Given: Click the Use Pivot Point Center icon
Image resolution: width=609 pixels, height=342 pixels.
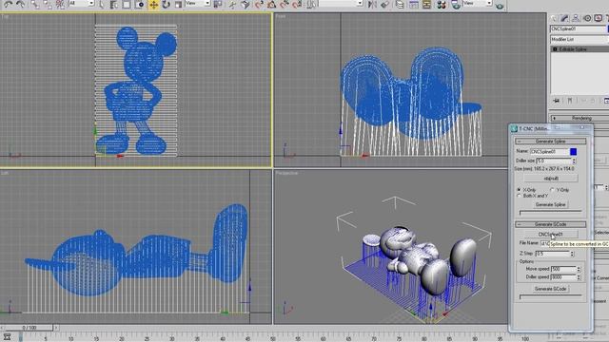Looking at the screenshot, I should tap(218, 4).
